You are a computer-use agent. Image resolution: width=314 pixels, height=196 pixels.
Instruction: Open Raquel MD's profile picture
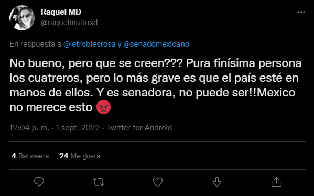22,18
